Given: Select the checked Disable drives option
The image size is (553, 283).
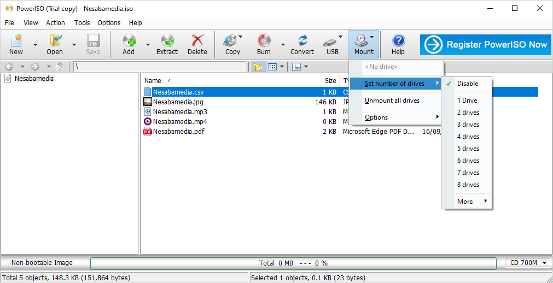Looking at the screenshot, I should [467, 84].
